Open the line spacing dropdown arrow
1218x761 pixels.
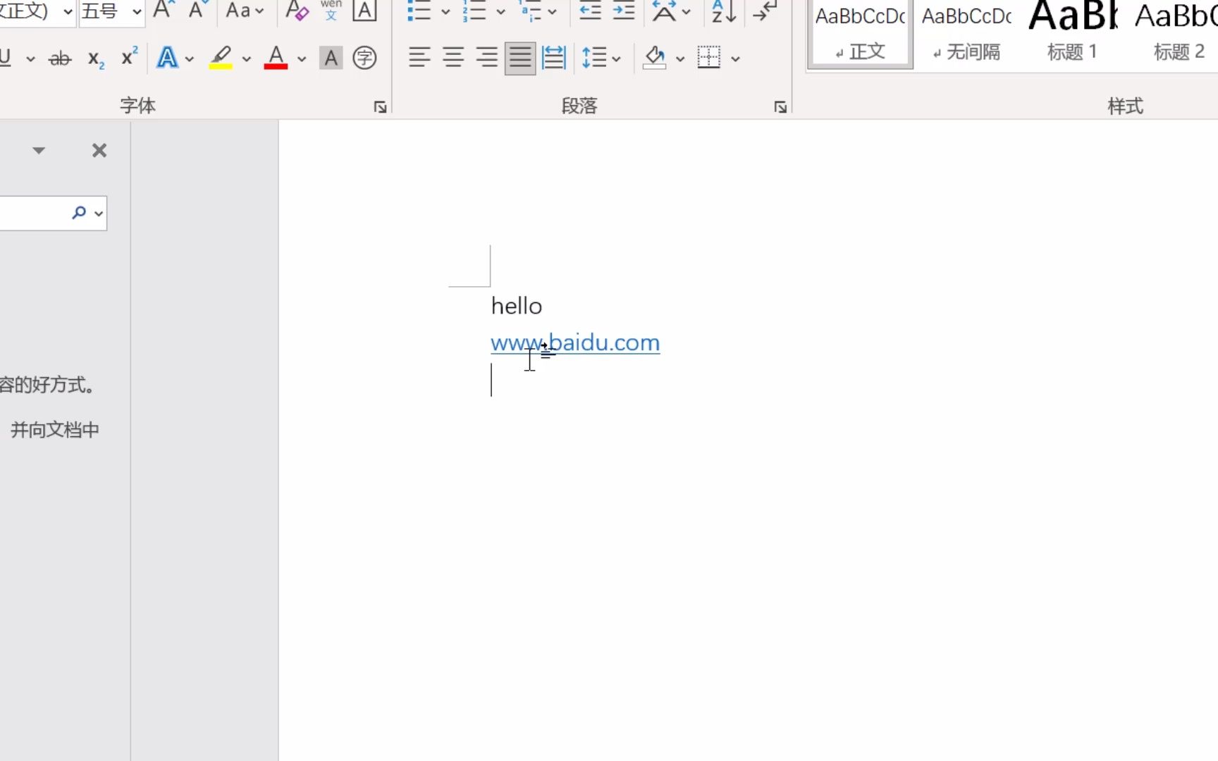pos(617,59)
